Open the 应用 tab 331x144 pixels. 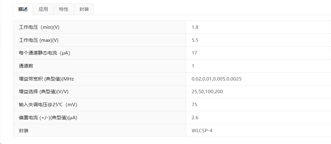tap(43, 9)
